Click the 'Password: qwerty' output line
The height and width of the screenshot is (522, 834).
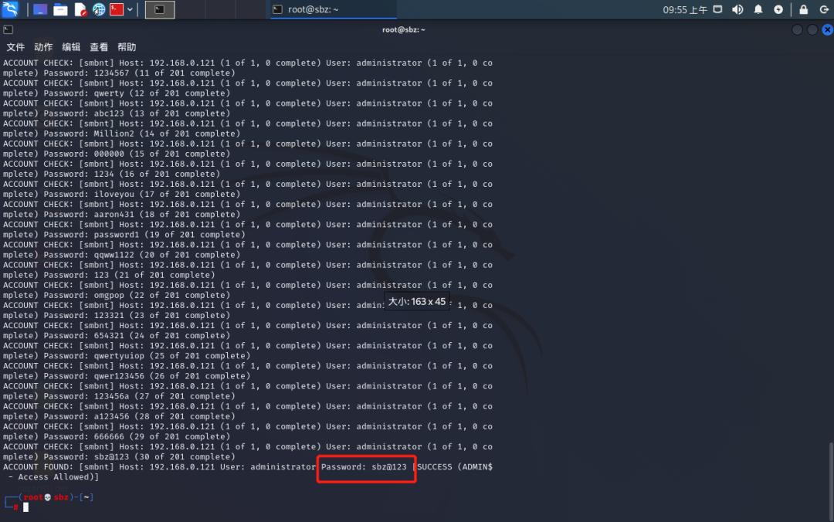[x=117, y=93]
